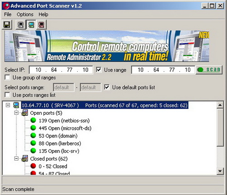Select the Open ports (5) row
This screenshot has width=227, height=195.
pyautogui.click(x=46, y=113)
